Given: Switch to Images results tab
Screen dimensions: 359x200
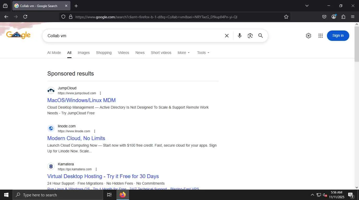Looking at the screenshot, I should (84, 53).
